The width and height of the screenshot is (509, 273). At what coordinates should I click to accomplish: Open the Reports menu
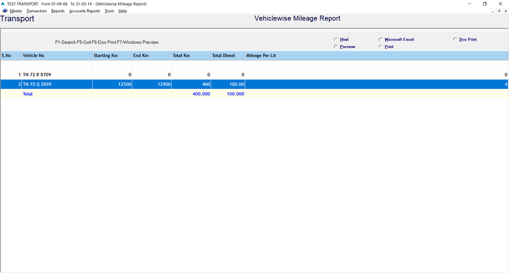[58, 11]
